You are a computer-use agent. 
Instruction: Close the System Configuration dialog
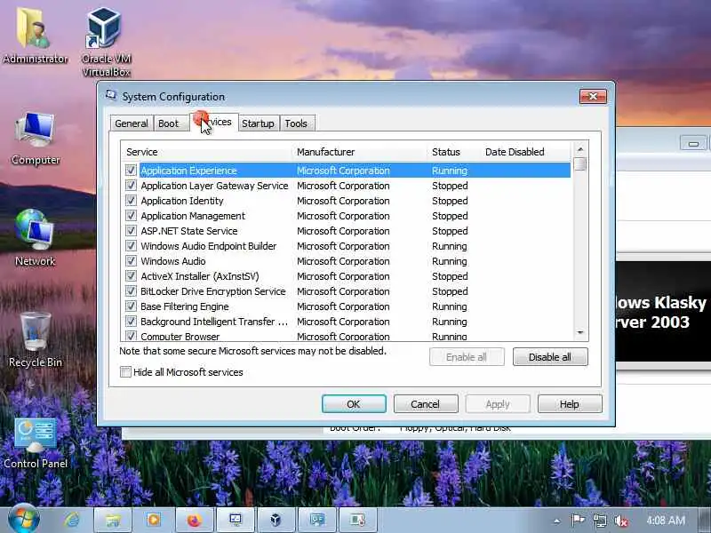coord(593,96)
